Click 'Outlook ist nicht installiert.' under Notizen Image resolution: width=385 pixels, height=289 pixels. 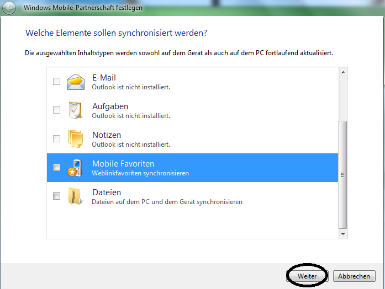(131, 144)
